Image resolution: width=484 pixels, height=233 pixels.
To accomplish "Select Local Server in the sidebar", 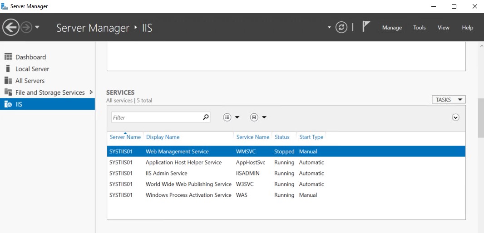I will [32, 69].
